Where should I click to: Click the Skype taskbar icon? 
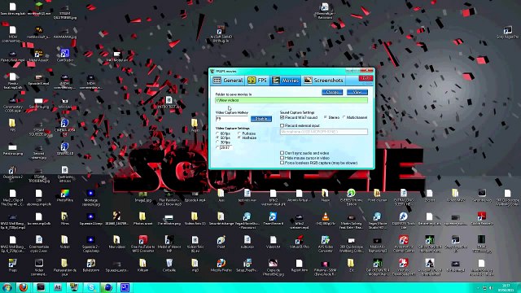point(91,287)
